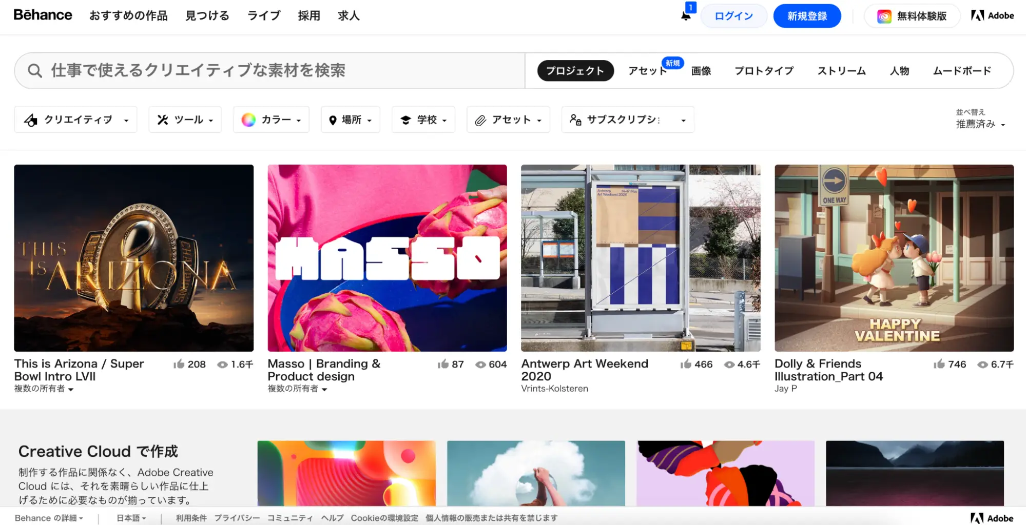Open Masso Branding & Product design title
Image resolution: width=1026 pixels, height=525 pixels.
(324, 370)
